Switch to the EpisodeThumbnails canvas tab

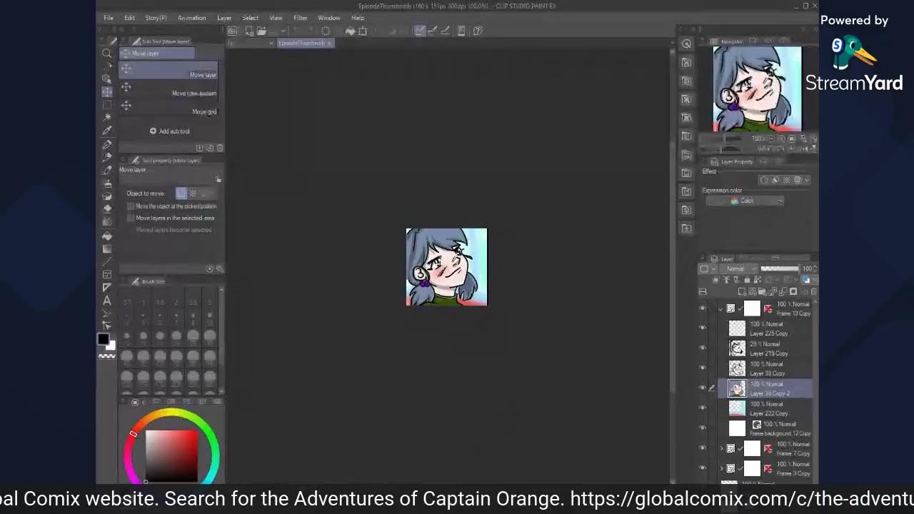pos(305,43)
